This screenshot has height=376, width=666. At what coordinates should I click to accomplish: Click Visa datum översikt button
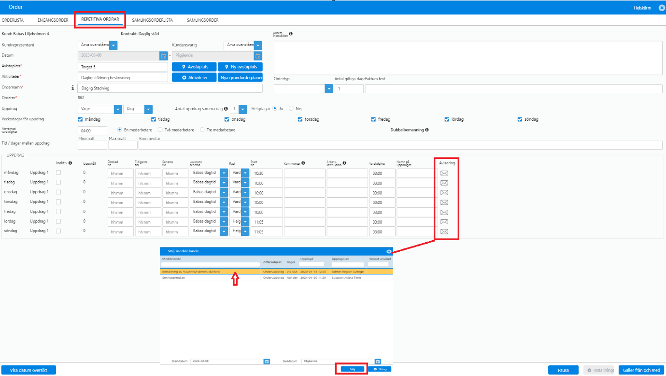point(28,370)
